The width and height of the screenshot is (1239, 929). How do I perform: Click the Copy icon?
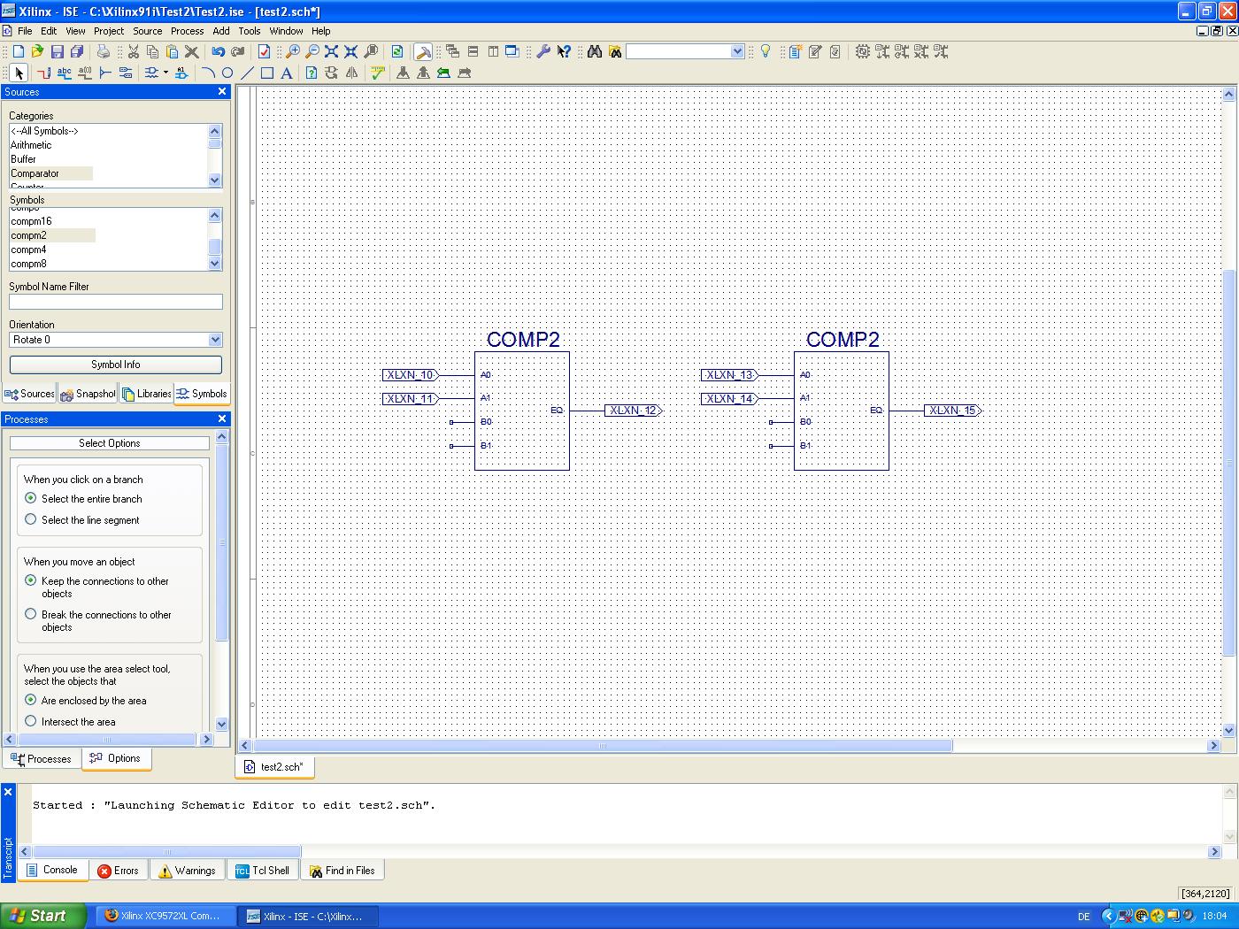pyautogui.click(x=152, y=52)
